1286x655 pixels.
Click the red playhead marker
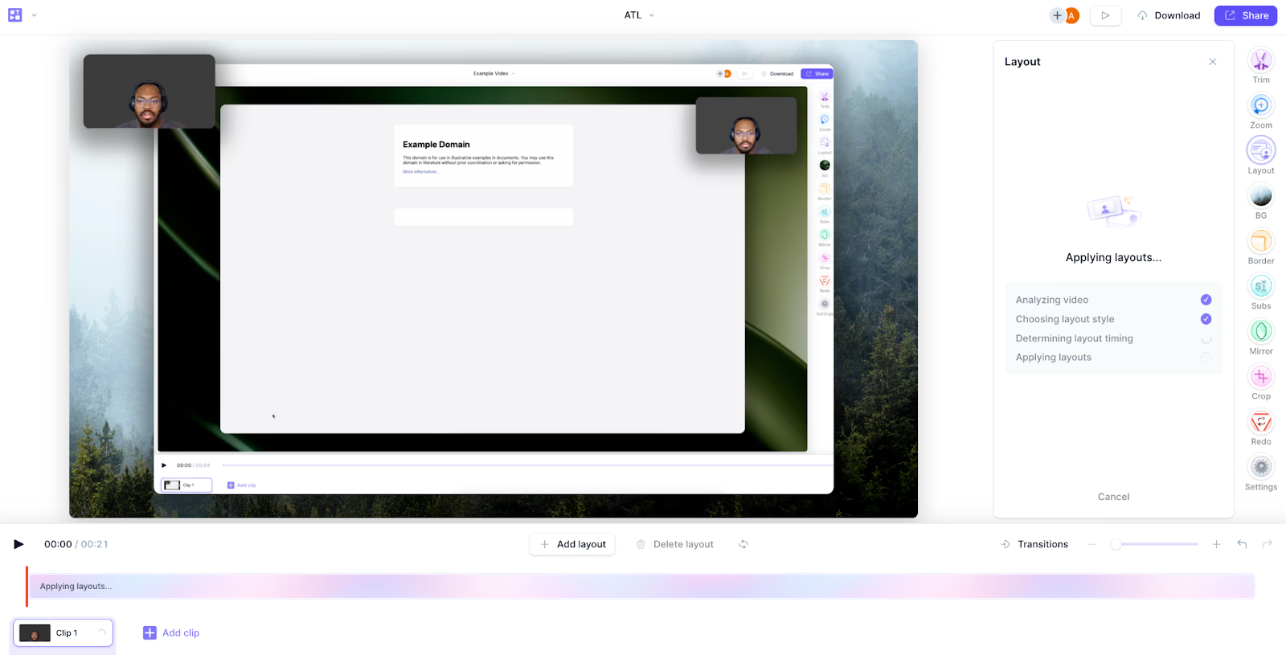click(27, 586)
